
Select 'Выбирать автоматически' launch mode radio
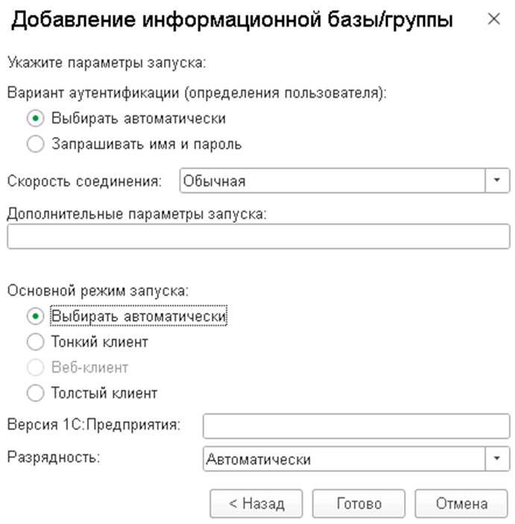36,317
